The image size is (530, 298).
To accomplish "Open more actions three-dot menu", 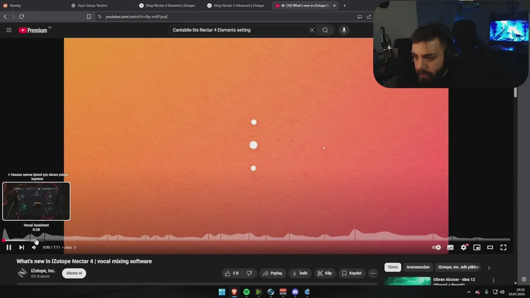I will click(x=373, y=273).
